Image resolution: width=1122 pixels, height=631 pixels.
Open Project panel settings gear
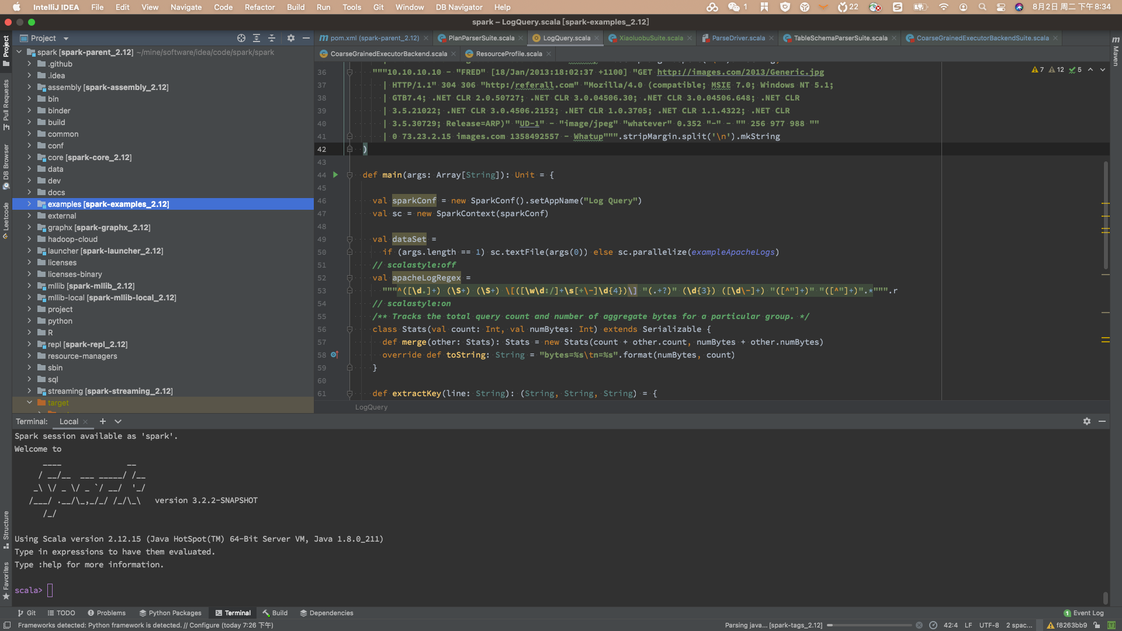(291, 38)
